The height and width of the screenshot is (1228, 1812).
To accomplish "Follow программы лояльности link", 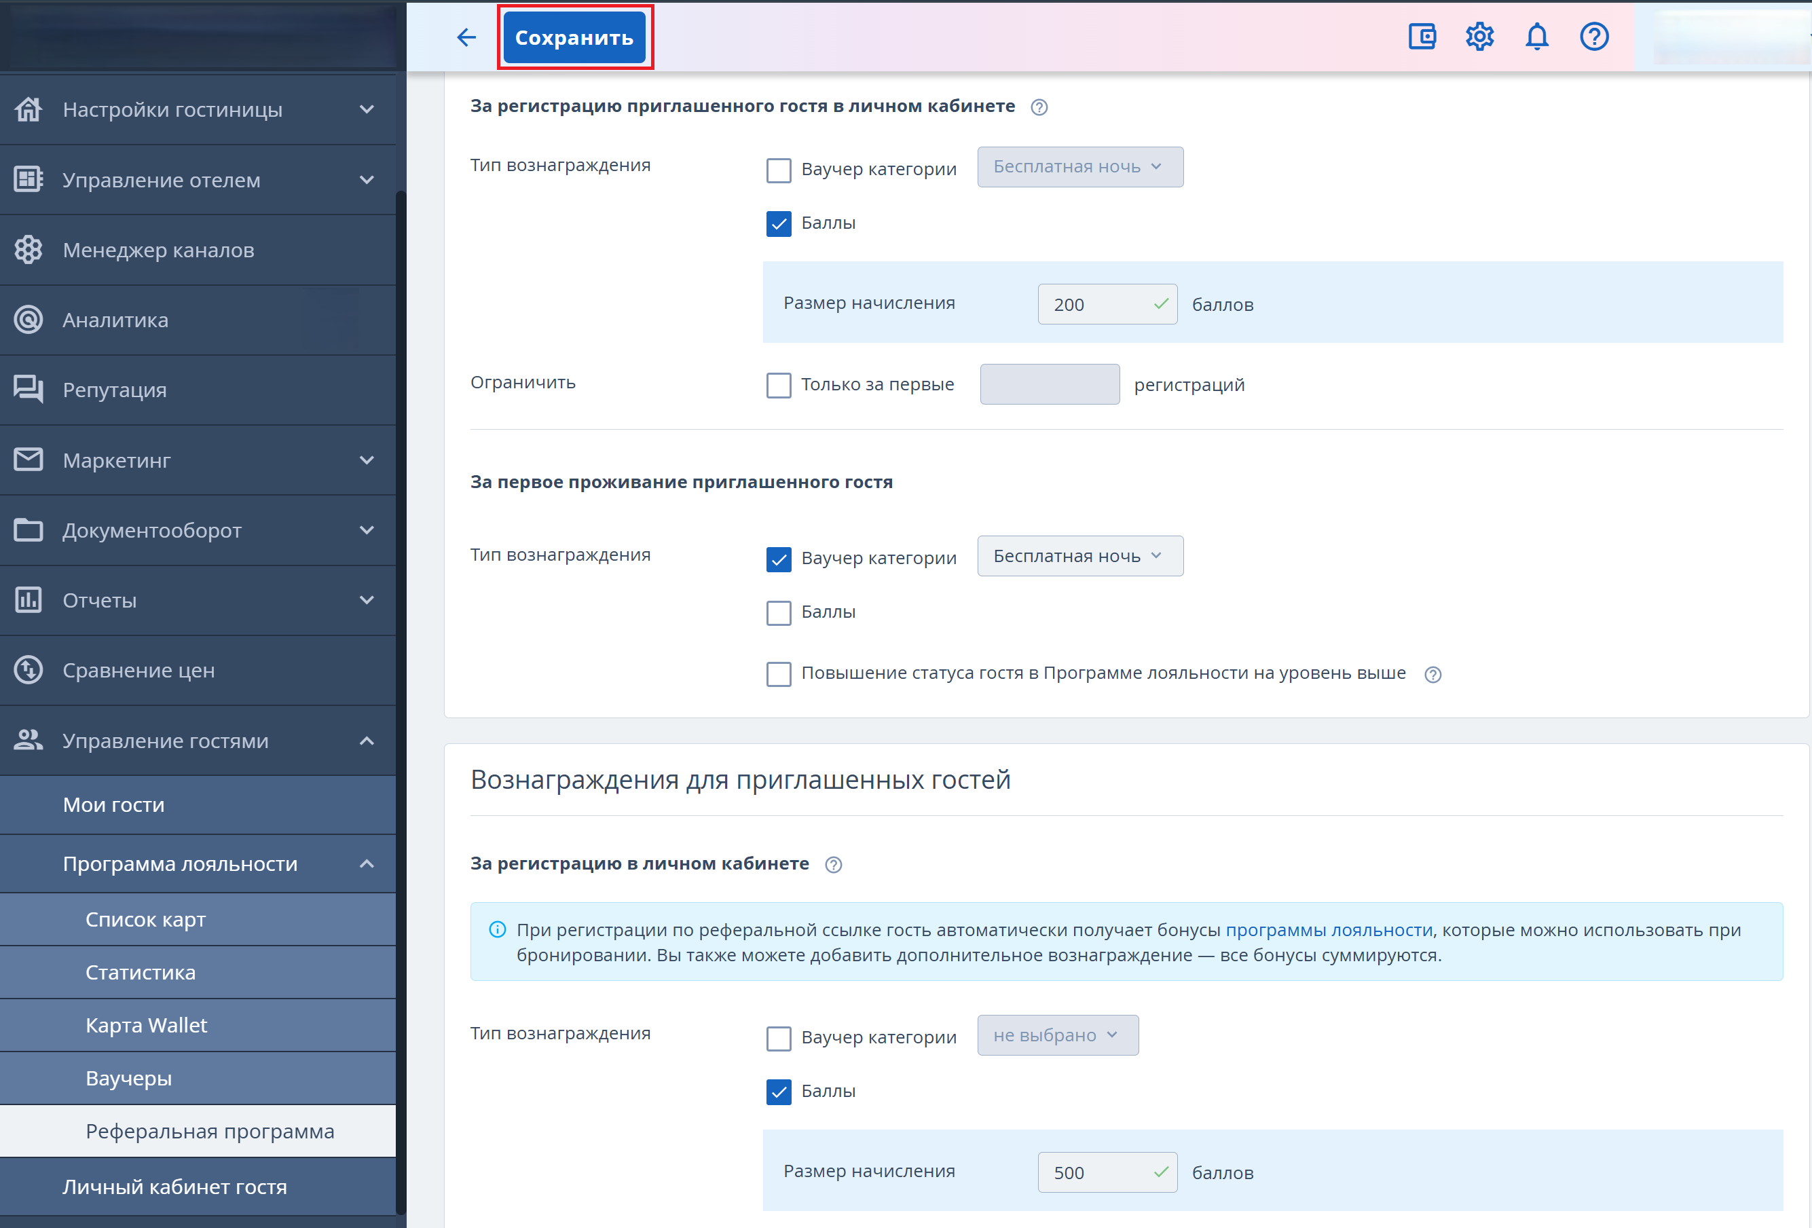I will pos(1329,929).
